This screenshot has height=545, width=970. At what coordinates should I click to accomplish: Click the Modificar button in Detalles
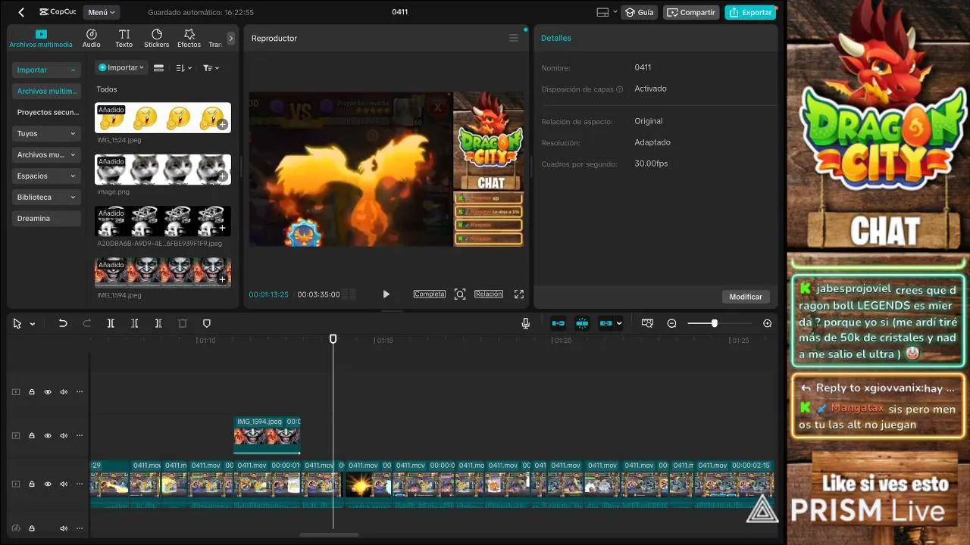[746, 297]
